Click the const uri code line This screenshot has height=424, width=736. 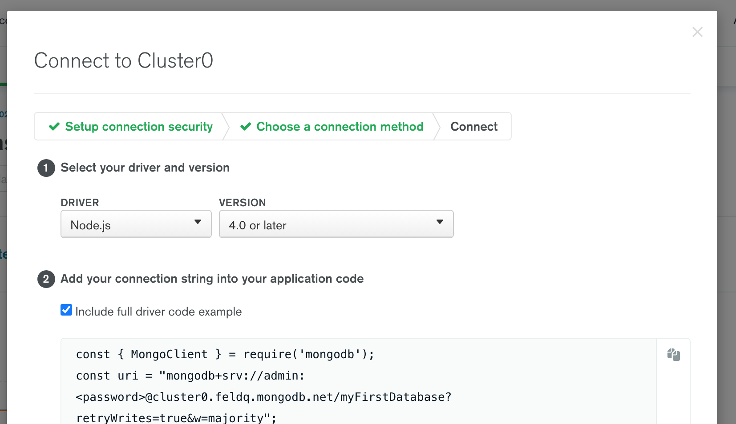click(x=190, y=376)
